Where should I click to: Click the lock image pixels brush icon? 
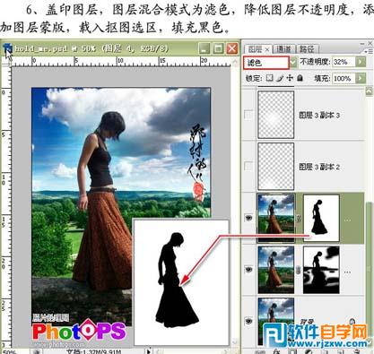(280, 78)
